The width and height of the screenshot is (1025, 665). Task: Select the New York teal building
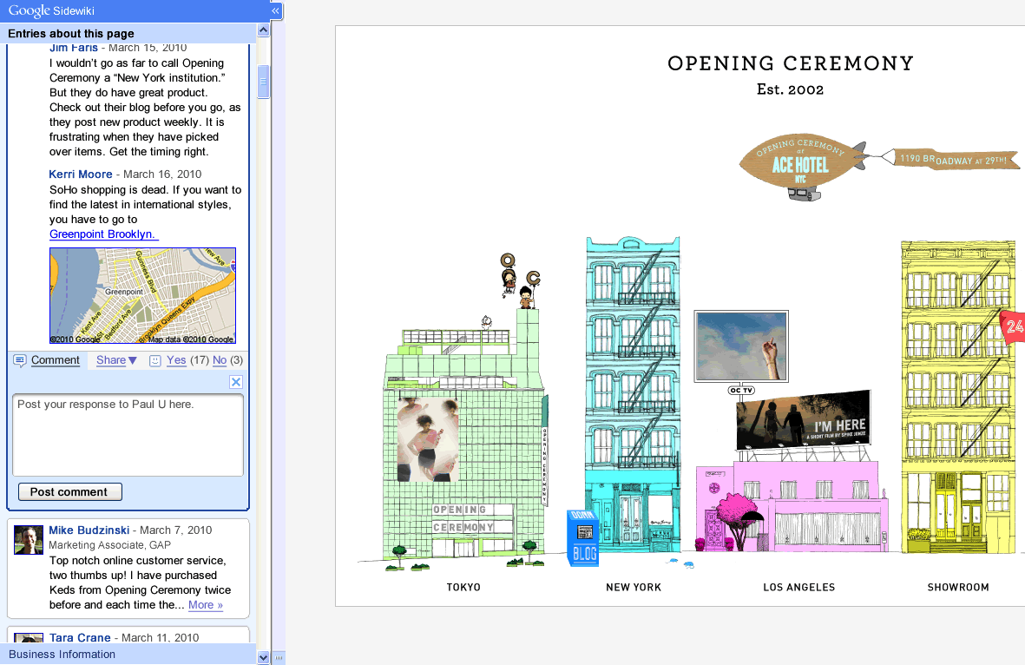[x=633, y=396]
